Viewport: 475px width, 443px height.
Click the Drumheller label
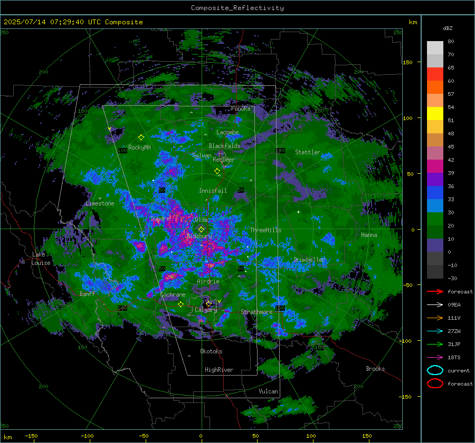pyautogui.click(x=309, y=260)
